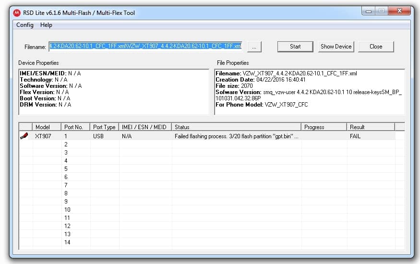Click the Sofware Version line in File Properties
420x264 pixels.
coord(309,95)
